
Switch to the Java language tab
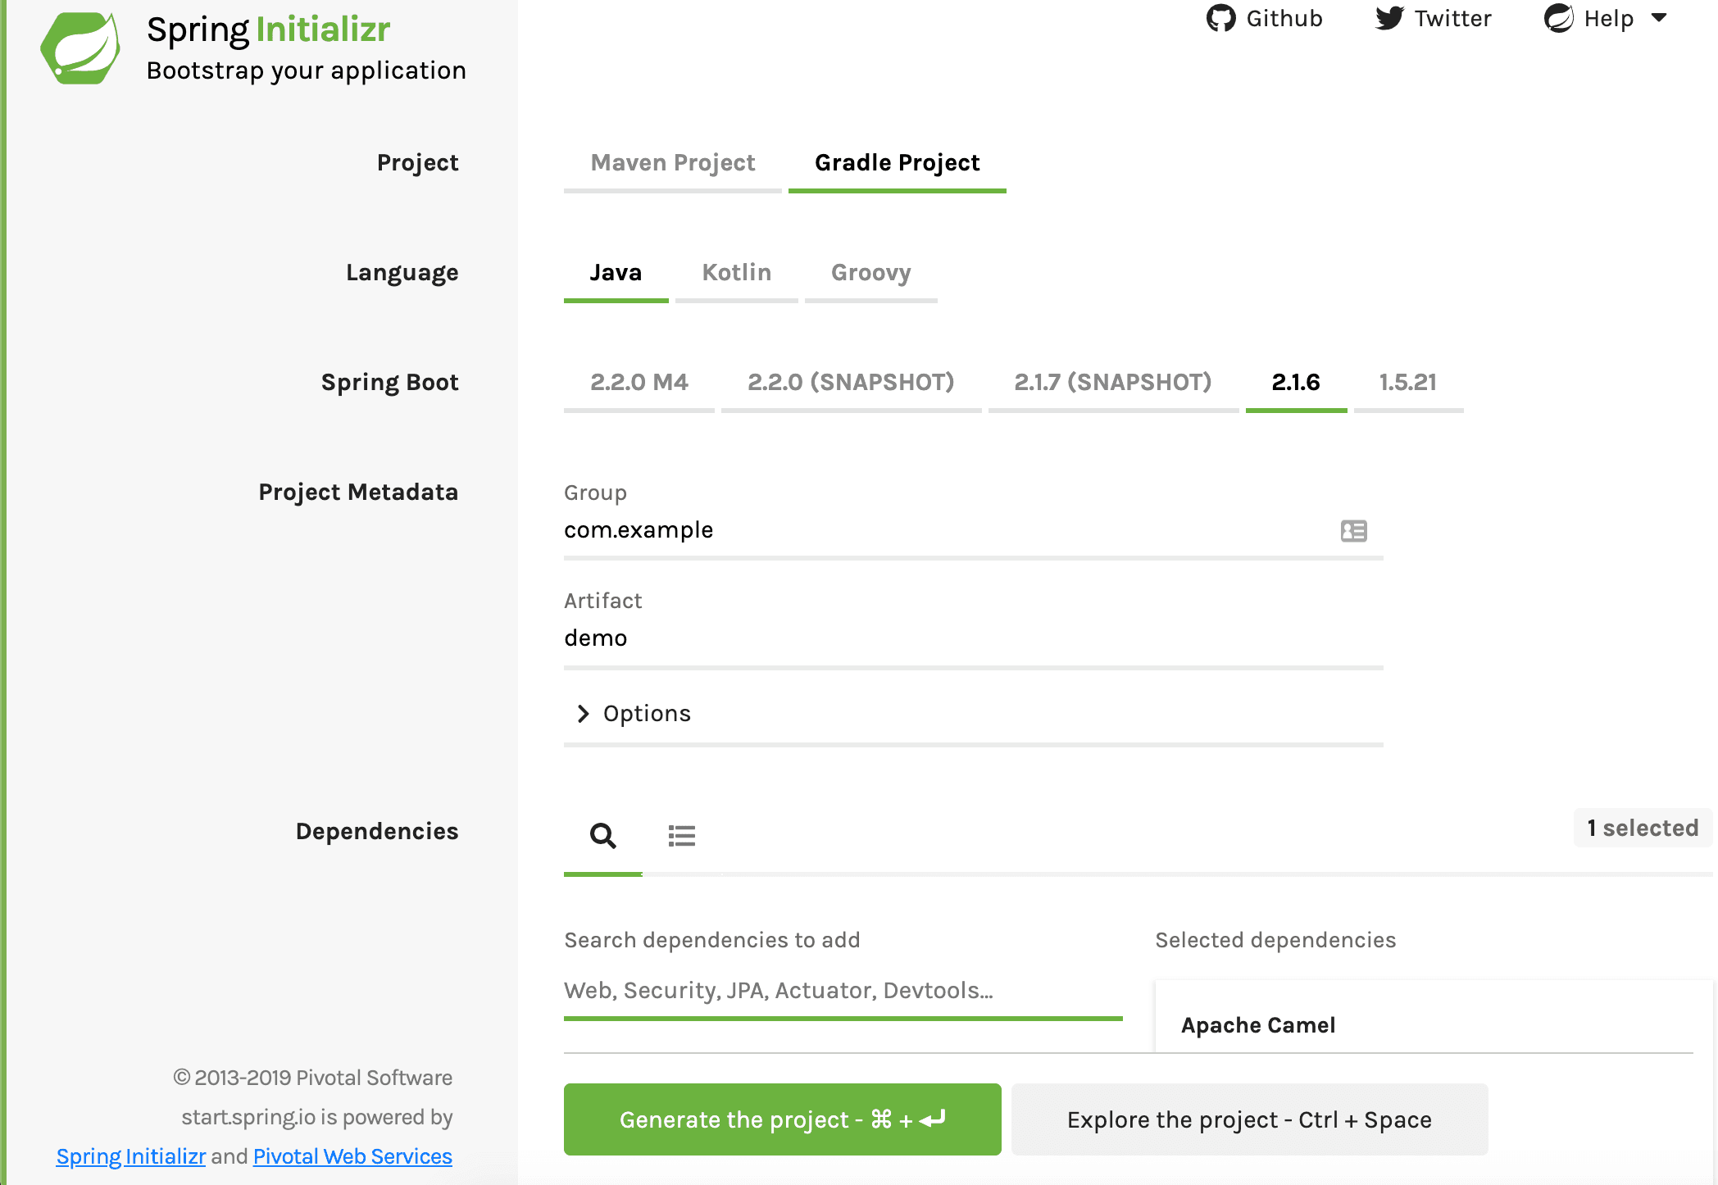[616, 271]
